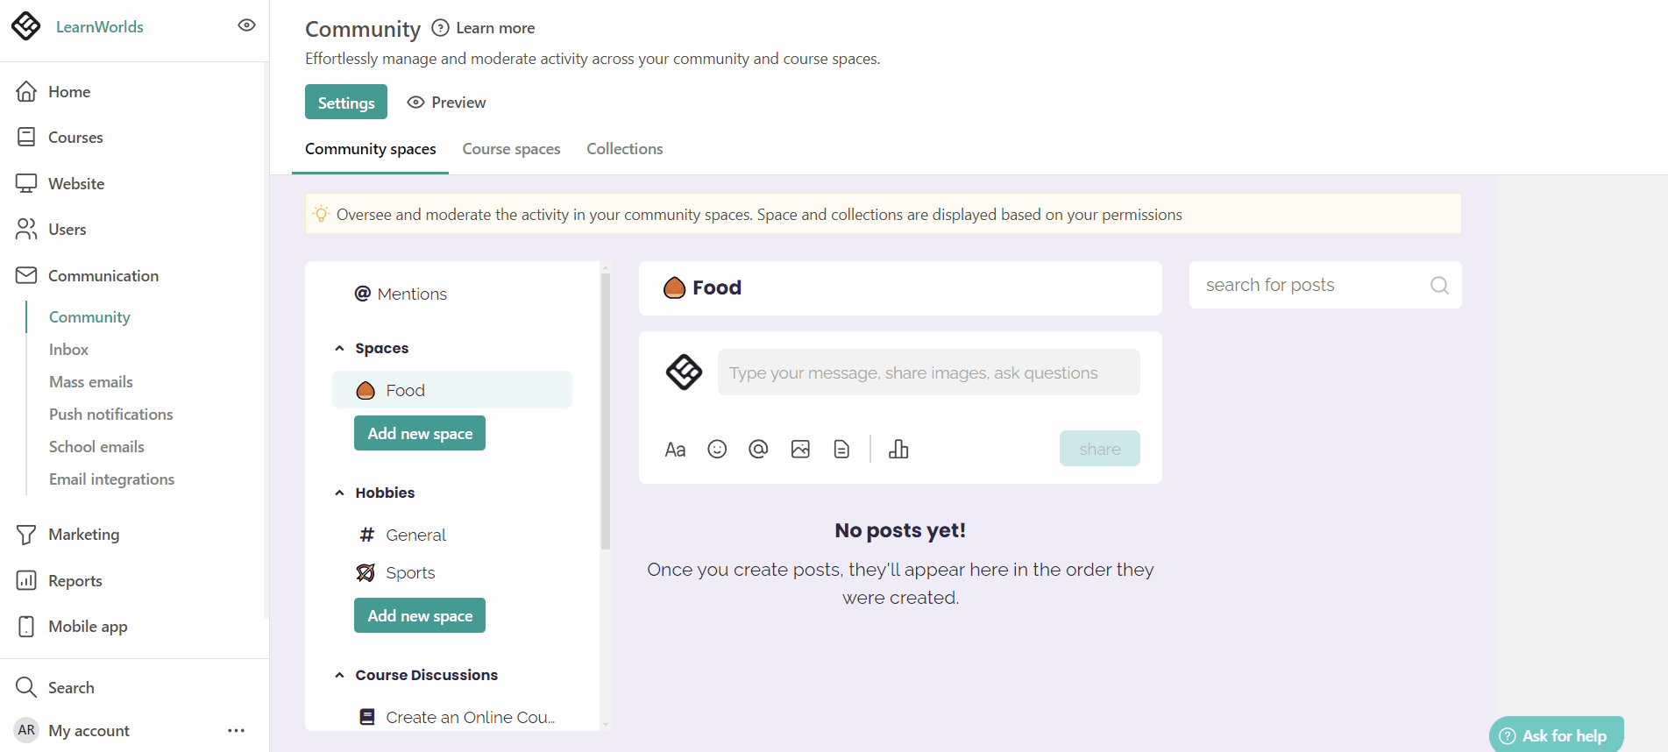This screenshot has height=752, width=1668.
Task: Collapse the Hobbies section
Action: click(340, 492)
